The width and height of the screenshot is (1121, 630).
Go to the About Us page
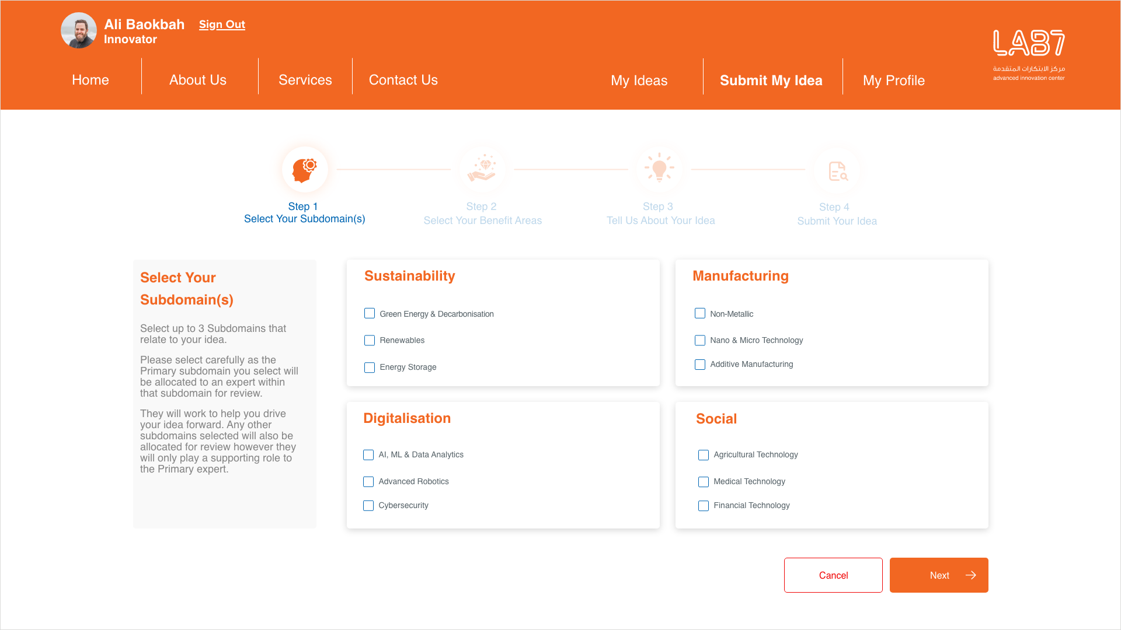pos(198,80)
